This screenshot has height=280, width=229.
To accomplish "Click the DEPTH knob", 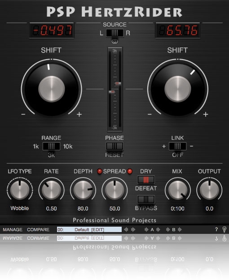I will pos(83,190).
